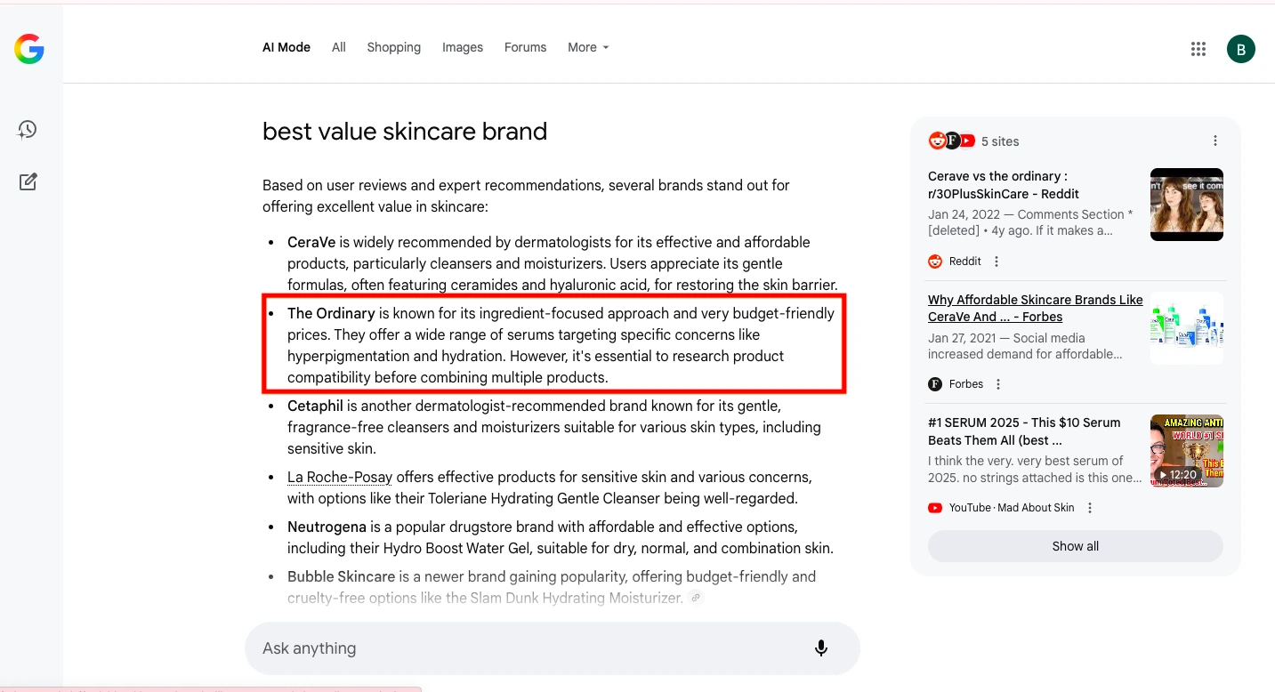Start a new search with the compose icon
1275x692 pixels.
28,182
